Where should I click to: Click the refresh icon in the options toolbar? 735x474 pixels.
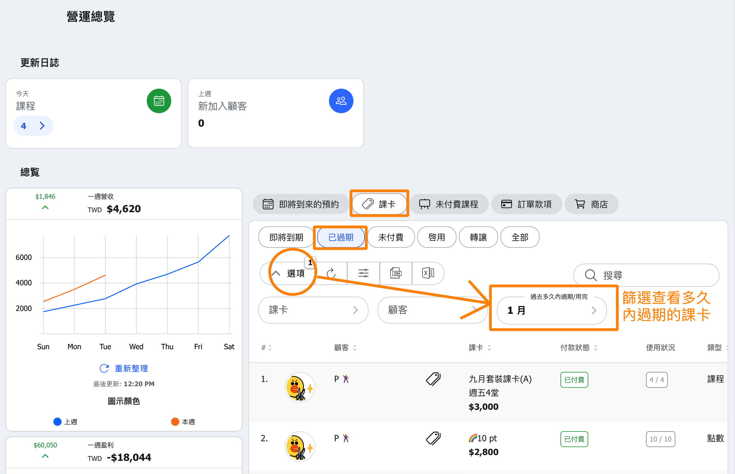tap(331, 273)
